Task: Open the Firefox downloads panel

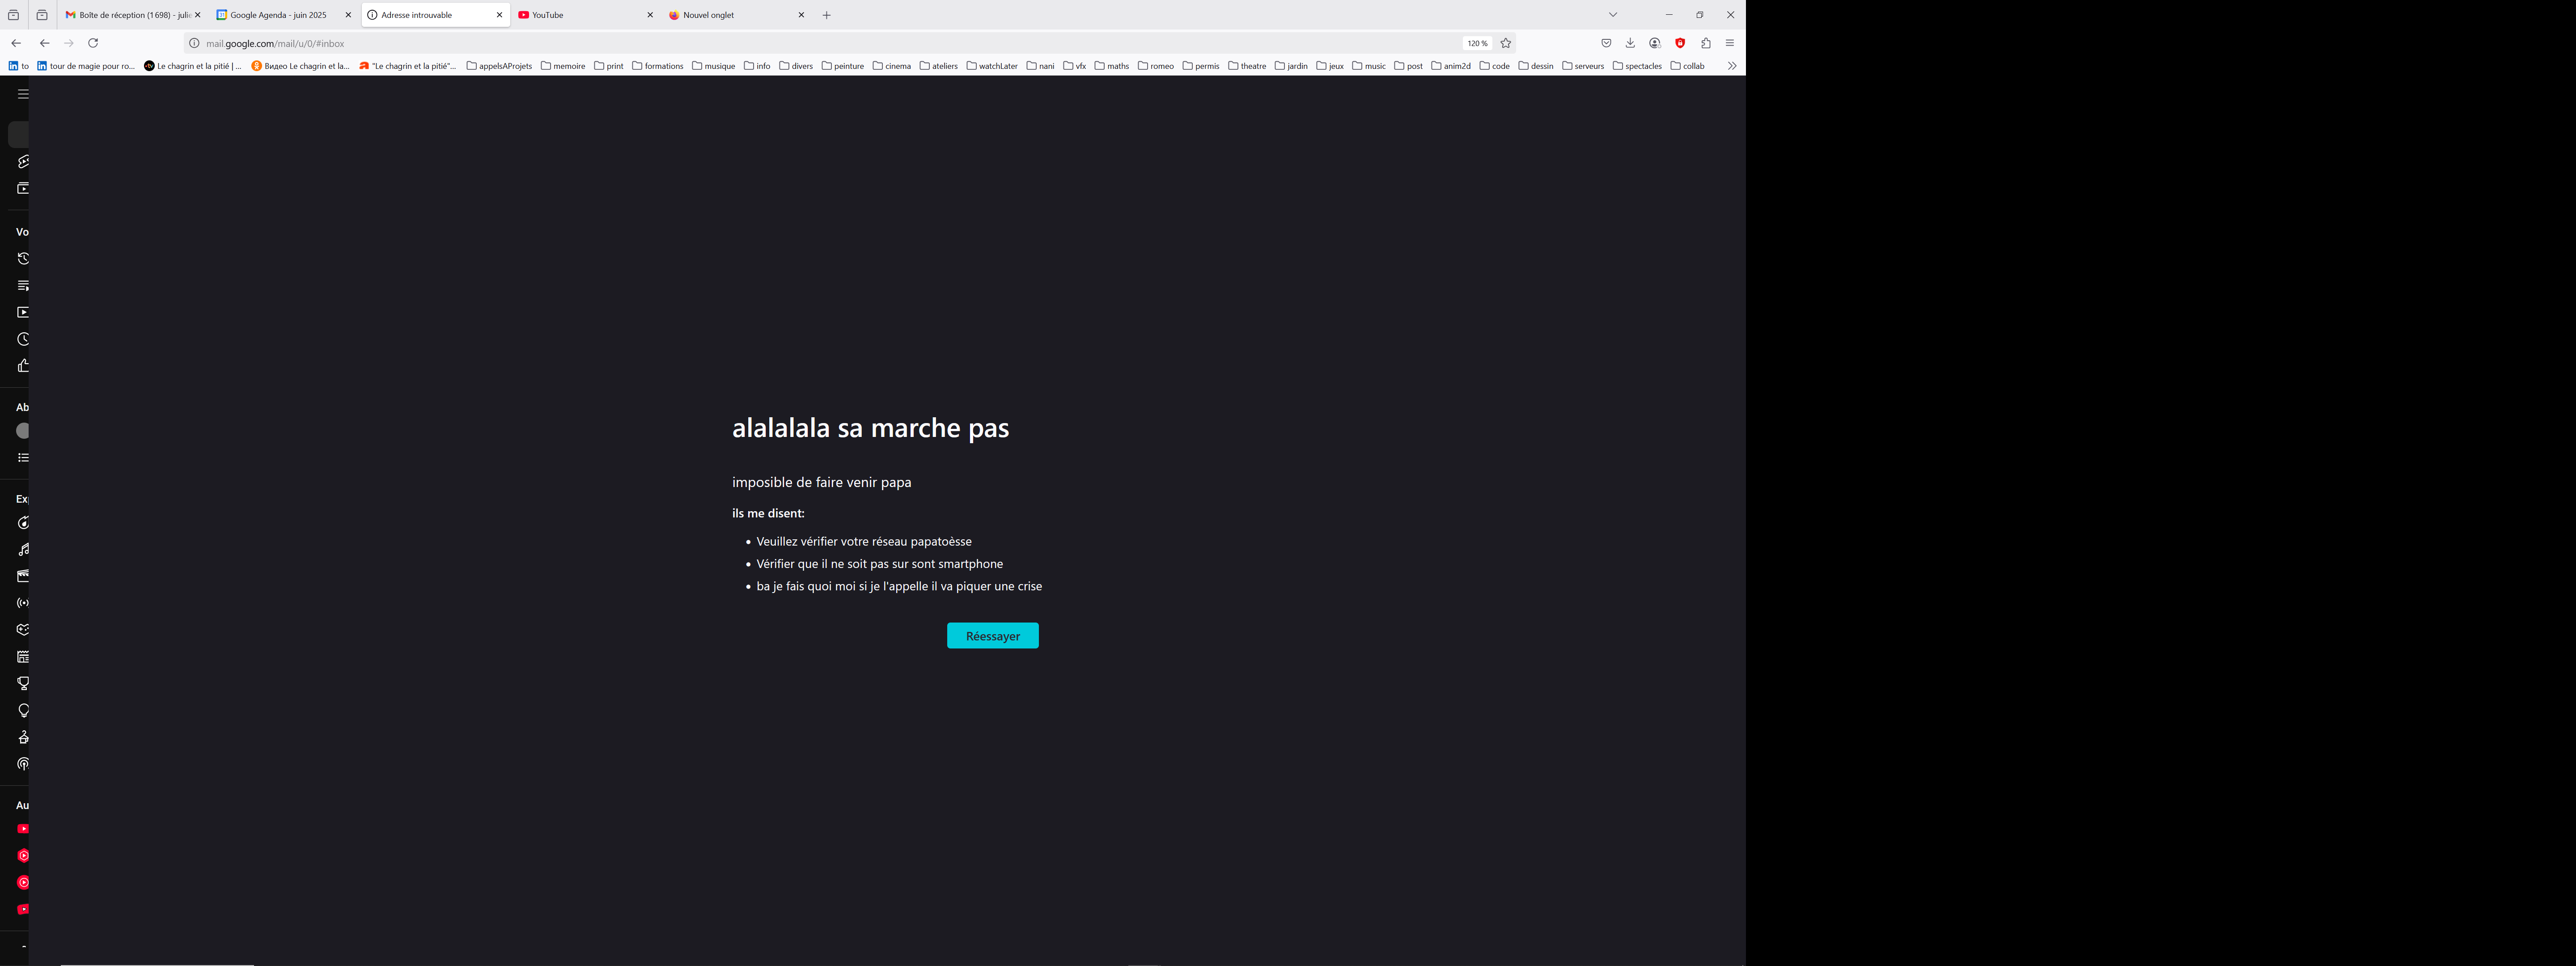Action: click(1630, 43)
